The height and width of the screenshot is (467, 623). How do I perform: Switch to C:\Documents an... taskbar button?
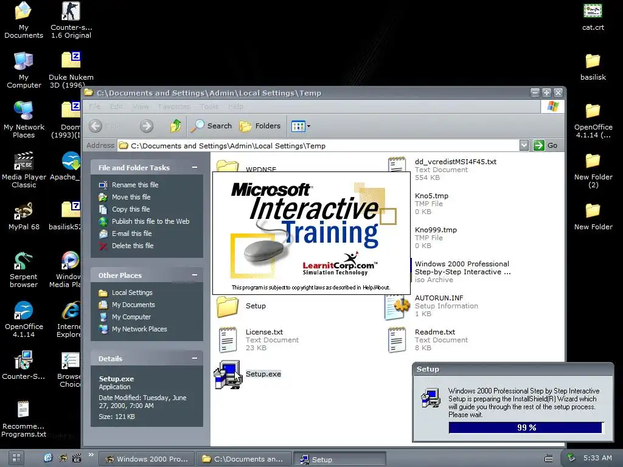245,459
